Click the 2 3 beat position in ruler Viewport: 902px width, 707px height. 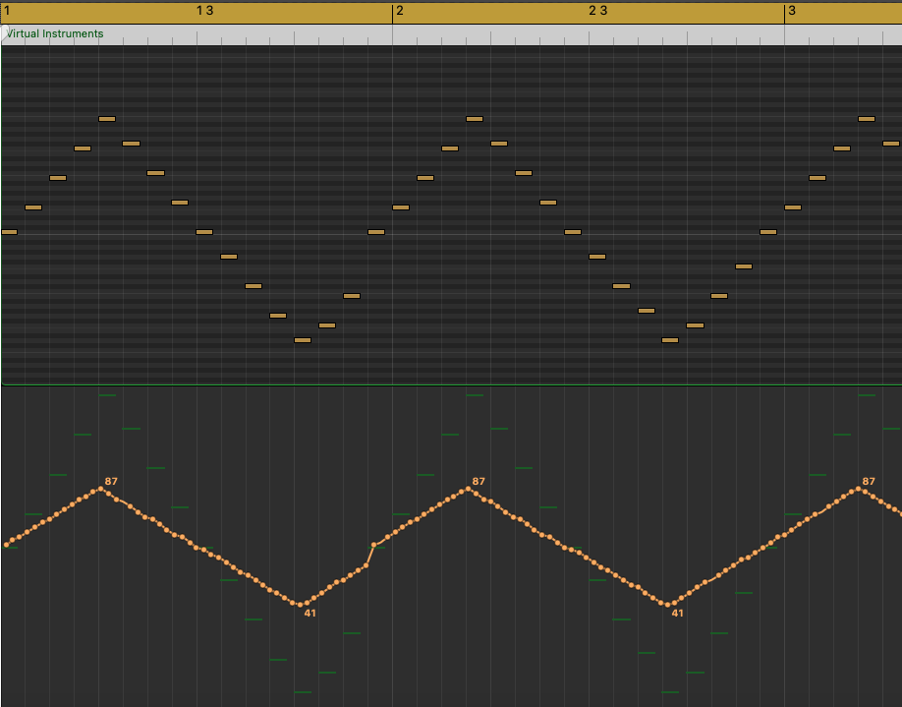point(597,11)
